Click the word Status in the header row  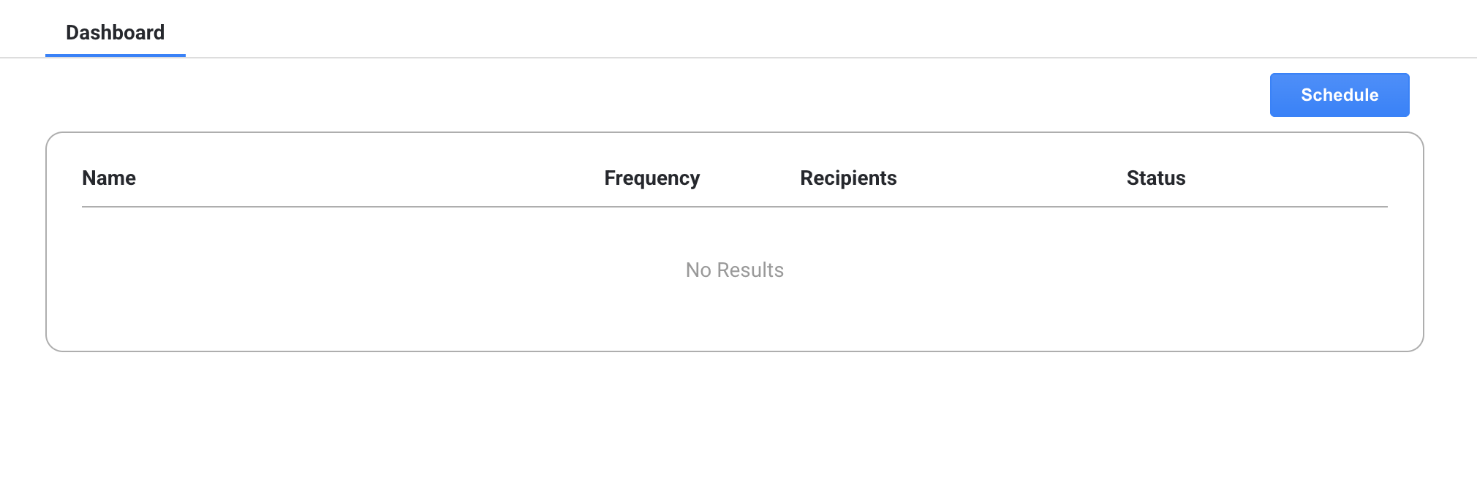pos(1155,178)
